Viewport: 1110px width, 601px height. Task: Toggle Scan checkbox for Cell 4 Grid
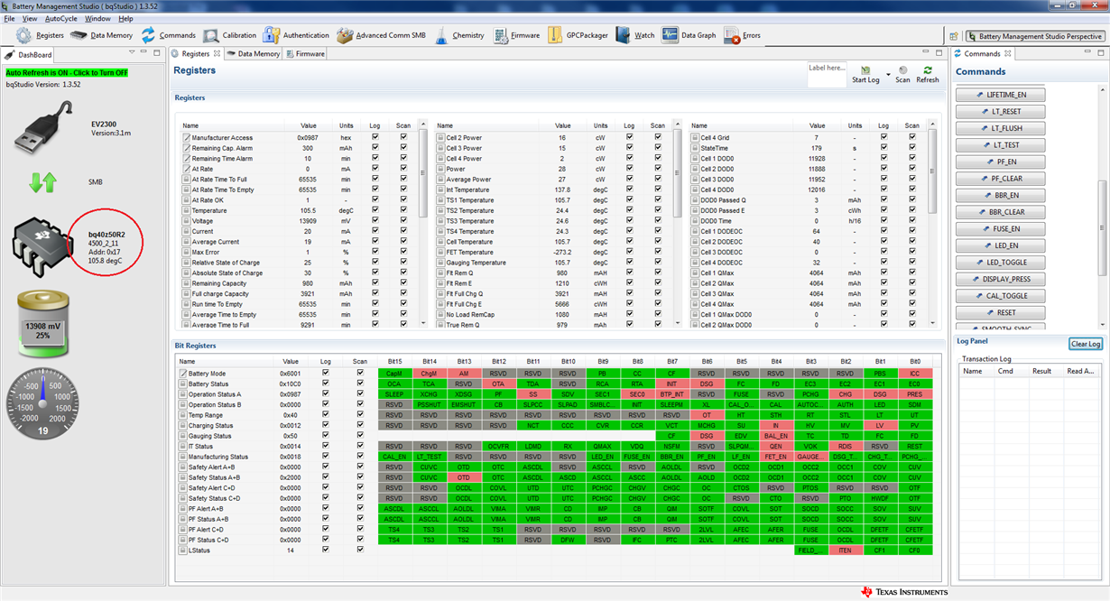pos(912,137)
